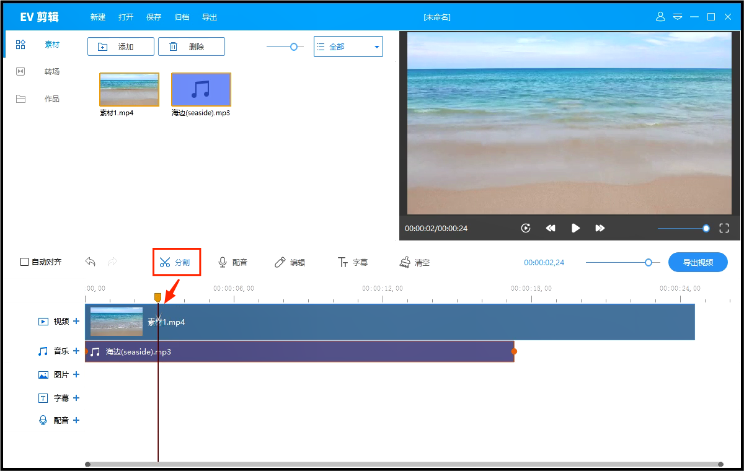Viewport: 744px width, 471px height.
Task: Select the 海边(seaside).mp3 thumbnail
Action: [200, 89]
